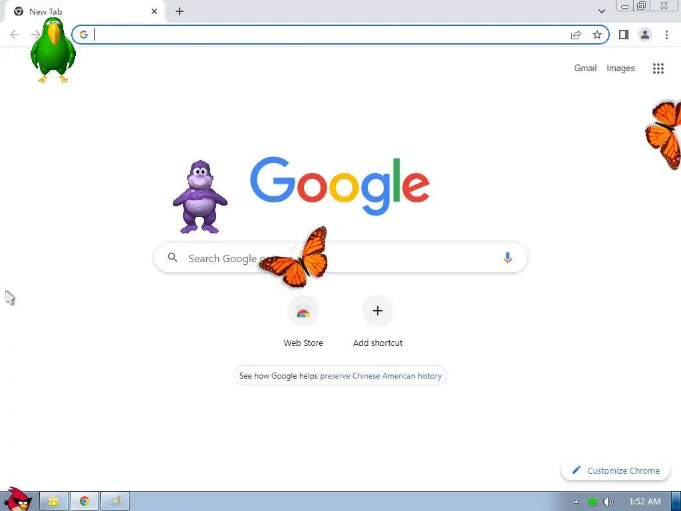
Task: Click the Show desktop strip
Action: point(676,502)
